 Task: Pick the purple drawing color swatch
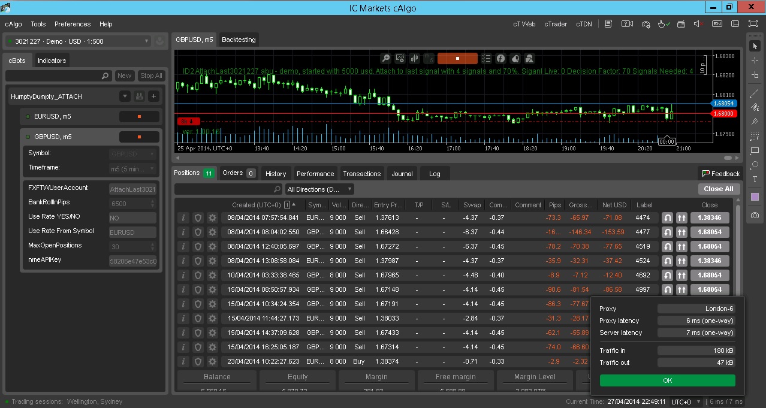pos(755,197)
